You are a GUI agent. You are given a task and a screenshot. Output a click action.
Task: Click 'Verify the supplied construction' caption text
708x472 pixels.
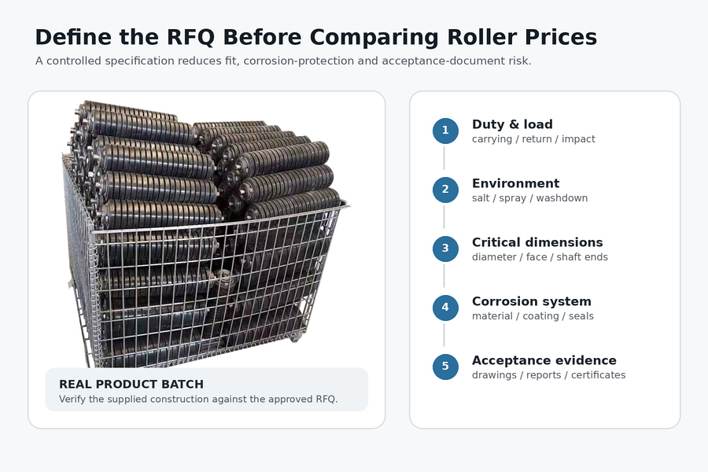(198, 400)
